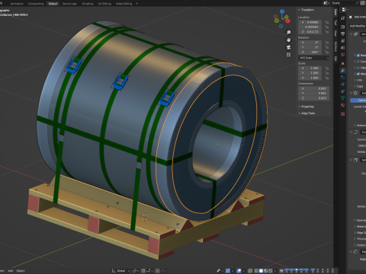Image resolution: width=366 pixels, height=274 pixels.
Task: Toggle X-ray mode in the viewport header
Action: coord(250,271)
